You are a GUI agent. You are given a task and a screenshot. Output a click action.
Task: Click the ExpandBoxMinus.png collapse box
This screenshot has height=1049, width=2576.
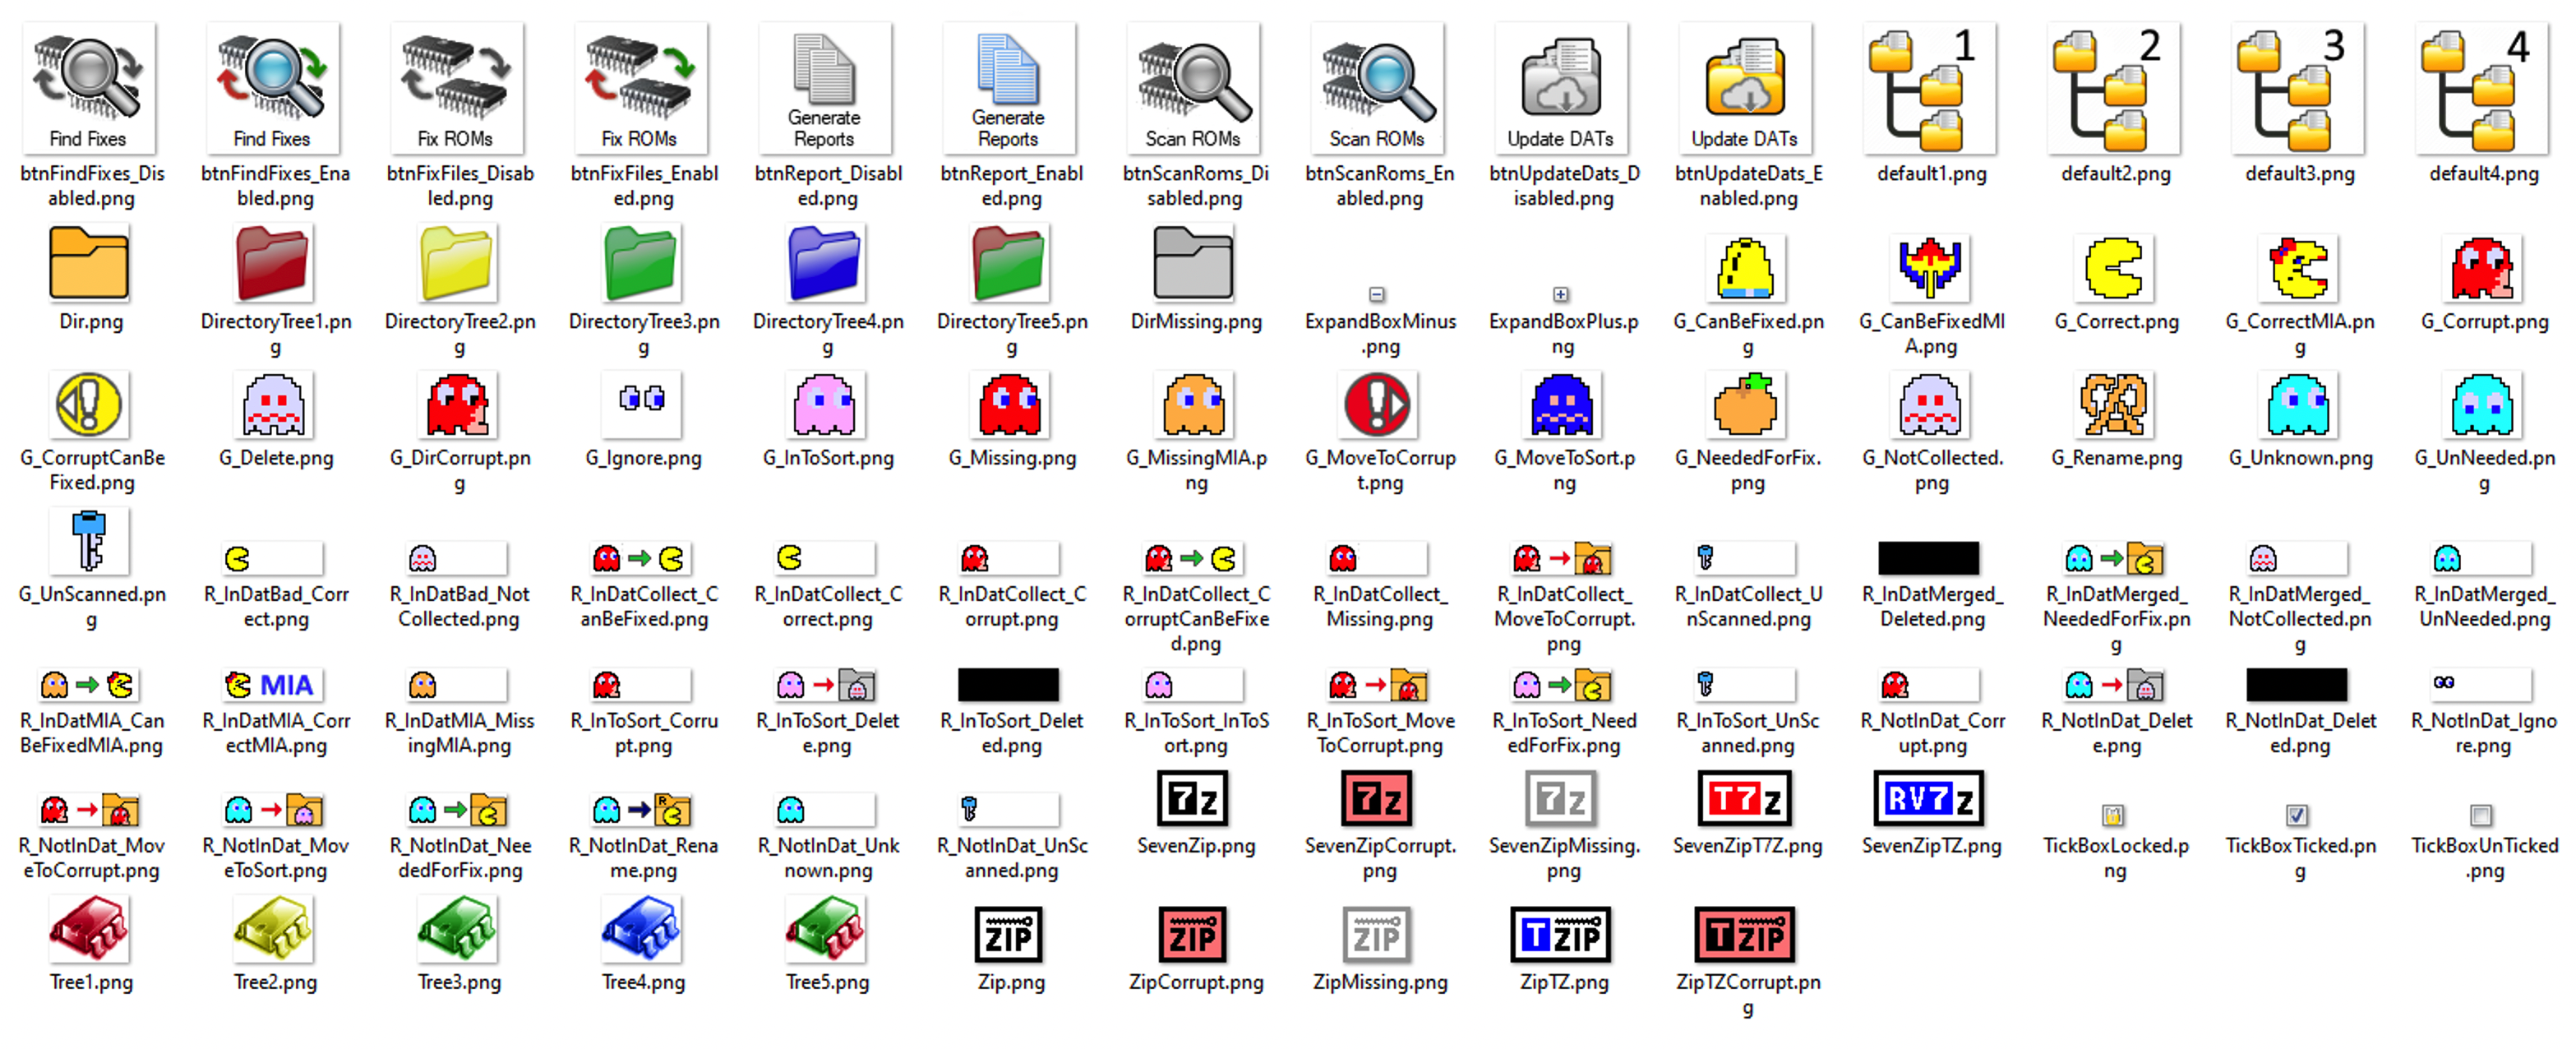[1377, 294]
